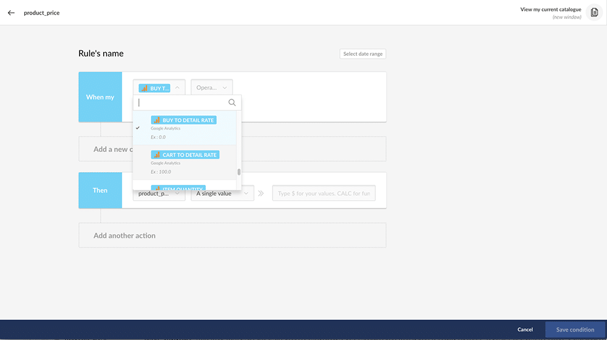Click the analytics icon on BUY T... tag
The height and width of the screenshot is (340, 607).
click(144, 88)
